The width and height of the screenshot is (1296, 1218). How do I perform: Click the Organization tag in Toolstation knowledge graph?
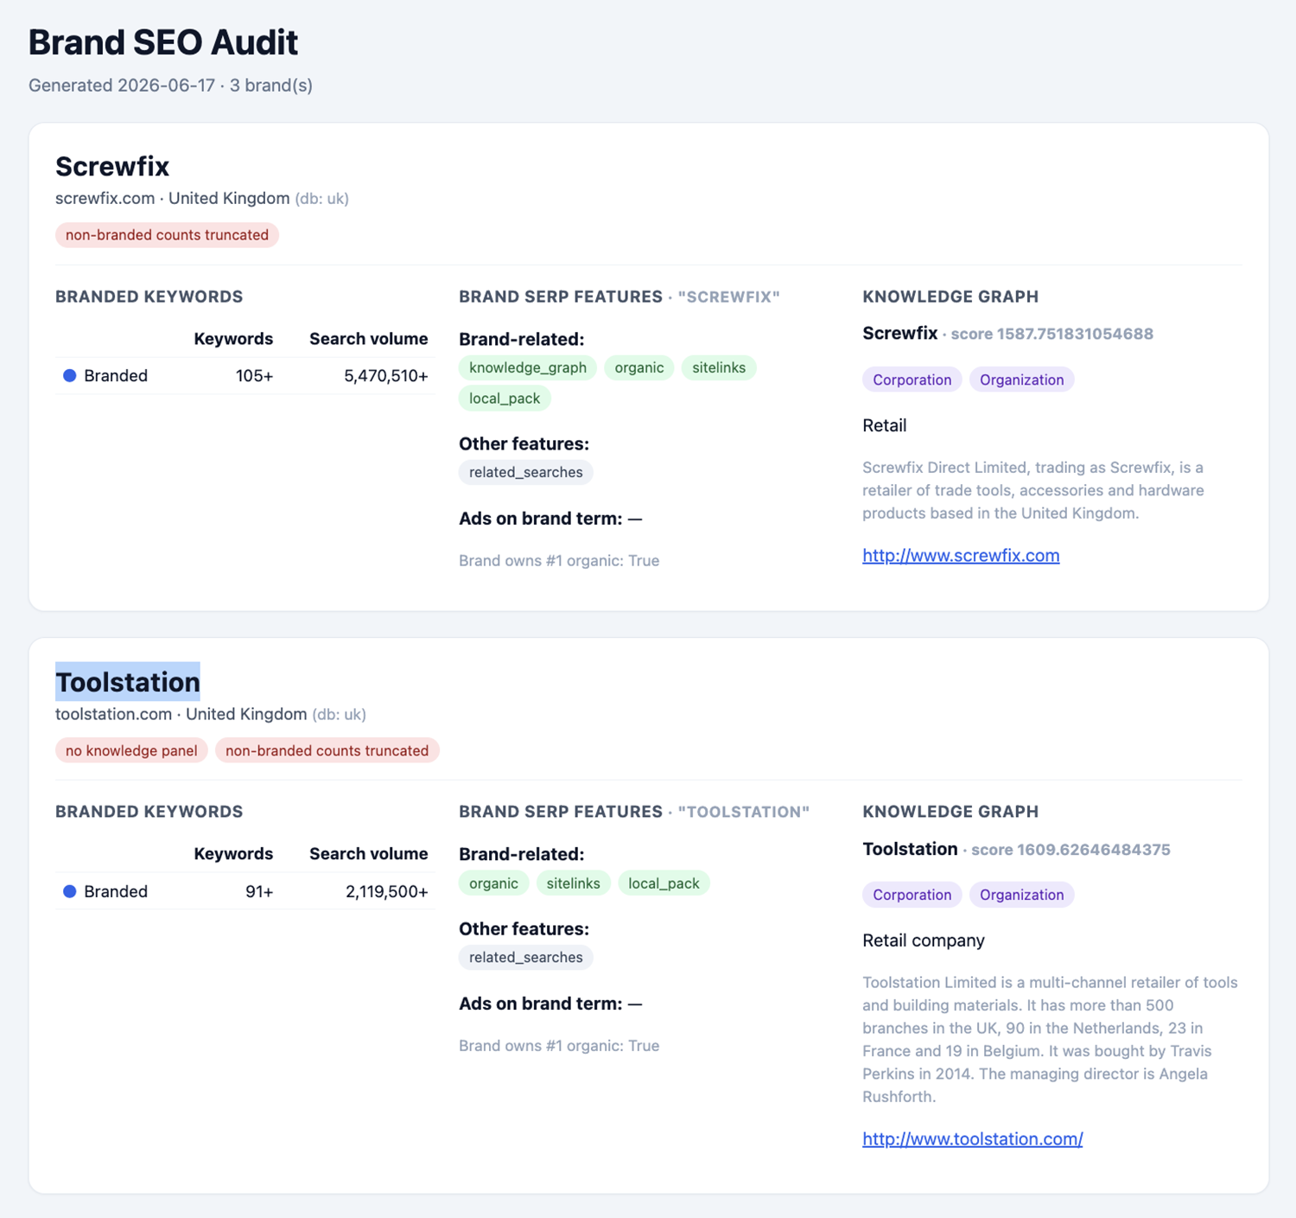[1022, 895]
